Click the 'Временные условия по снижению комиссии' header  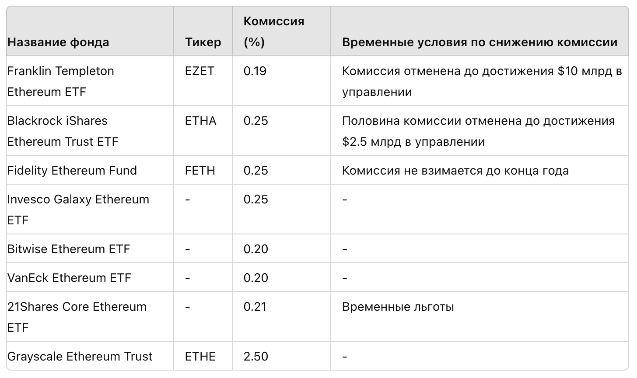(479, 42)
